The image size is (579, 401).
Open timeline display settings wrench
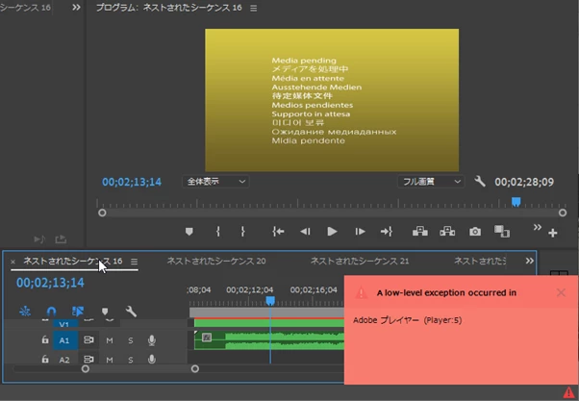[x=131, y=312]
